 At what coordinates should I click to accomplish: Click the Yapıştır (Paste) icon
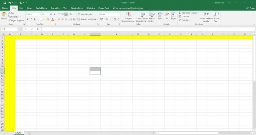click(4, 15)
